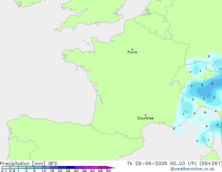This screenshot has height=172, width=222.
Task: Click the black dot marking Dourbies
Action: coord(145,115)
